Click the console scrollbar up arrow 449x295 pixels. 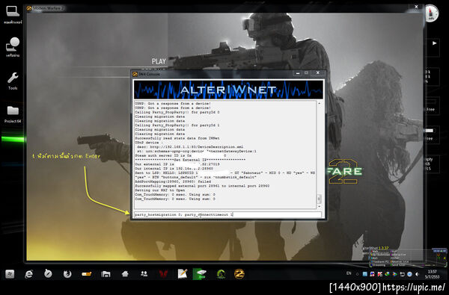319,103
